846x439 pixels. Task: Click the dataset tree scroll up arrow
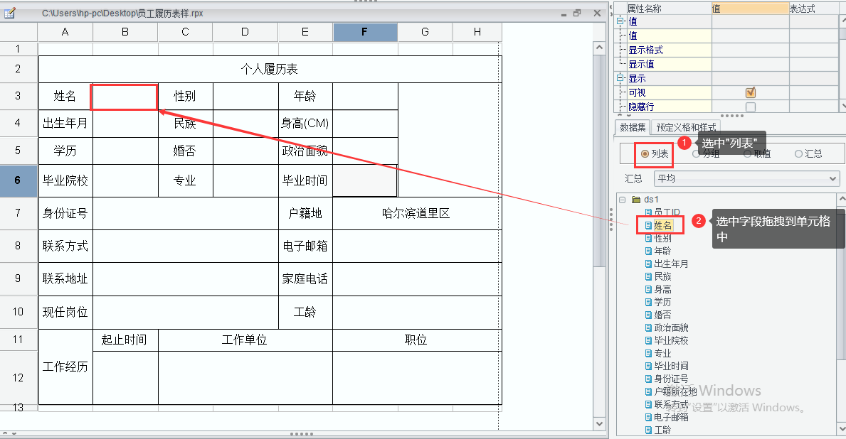tap(842, 200)
